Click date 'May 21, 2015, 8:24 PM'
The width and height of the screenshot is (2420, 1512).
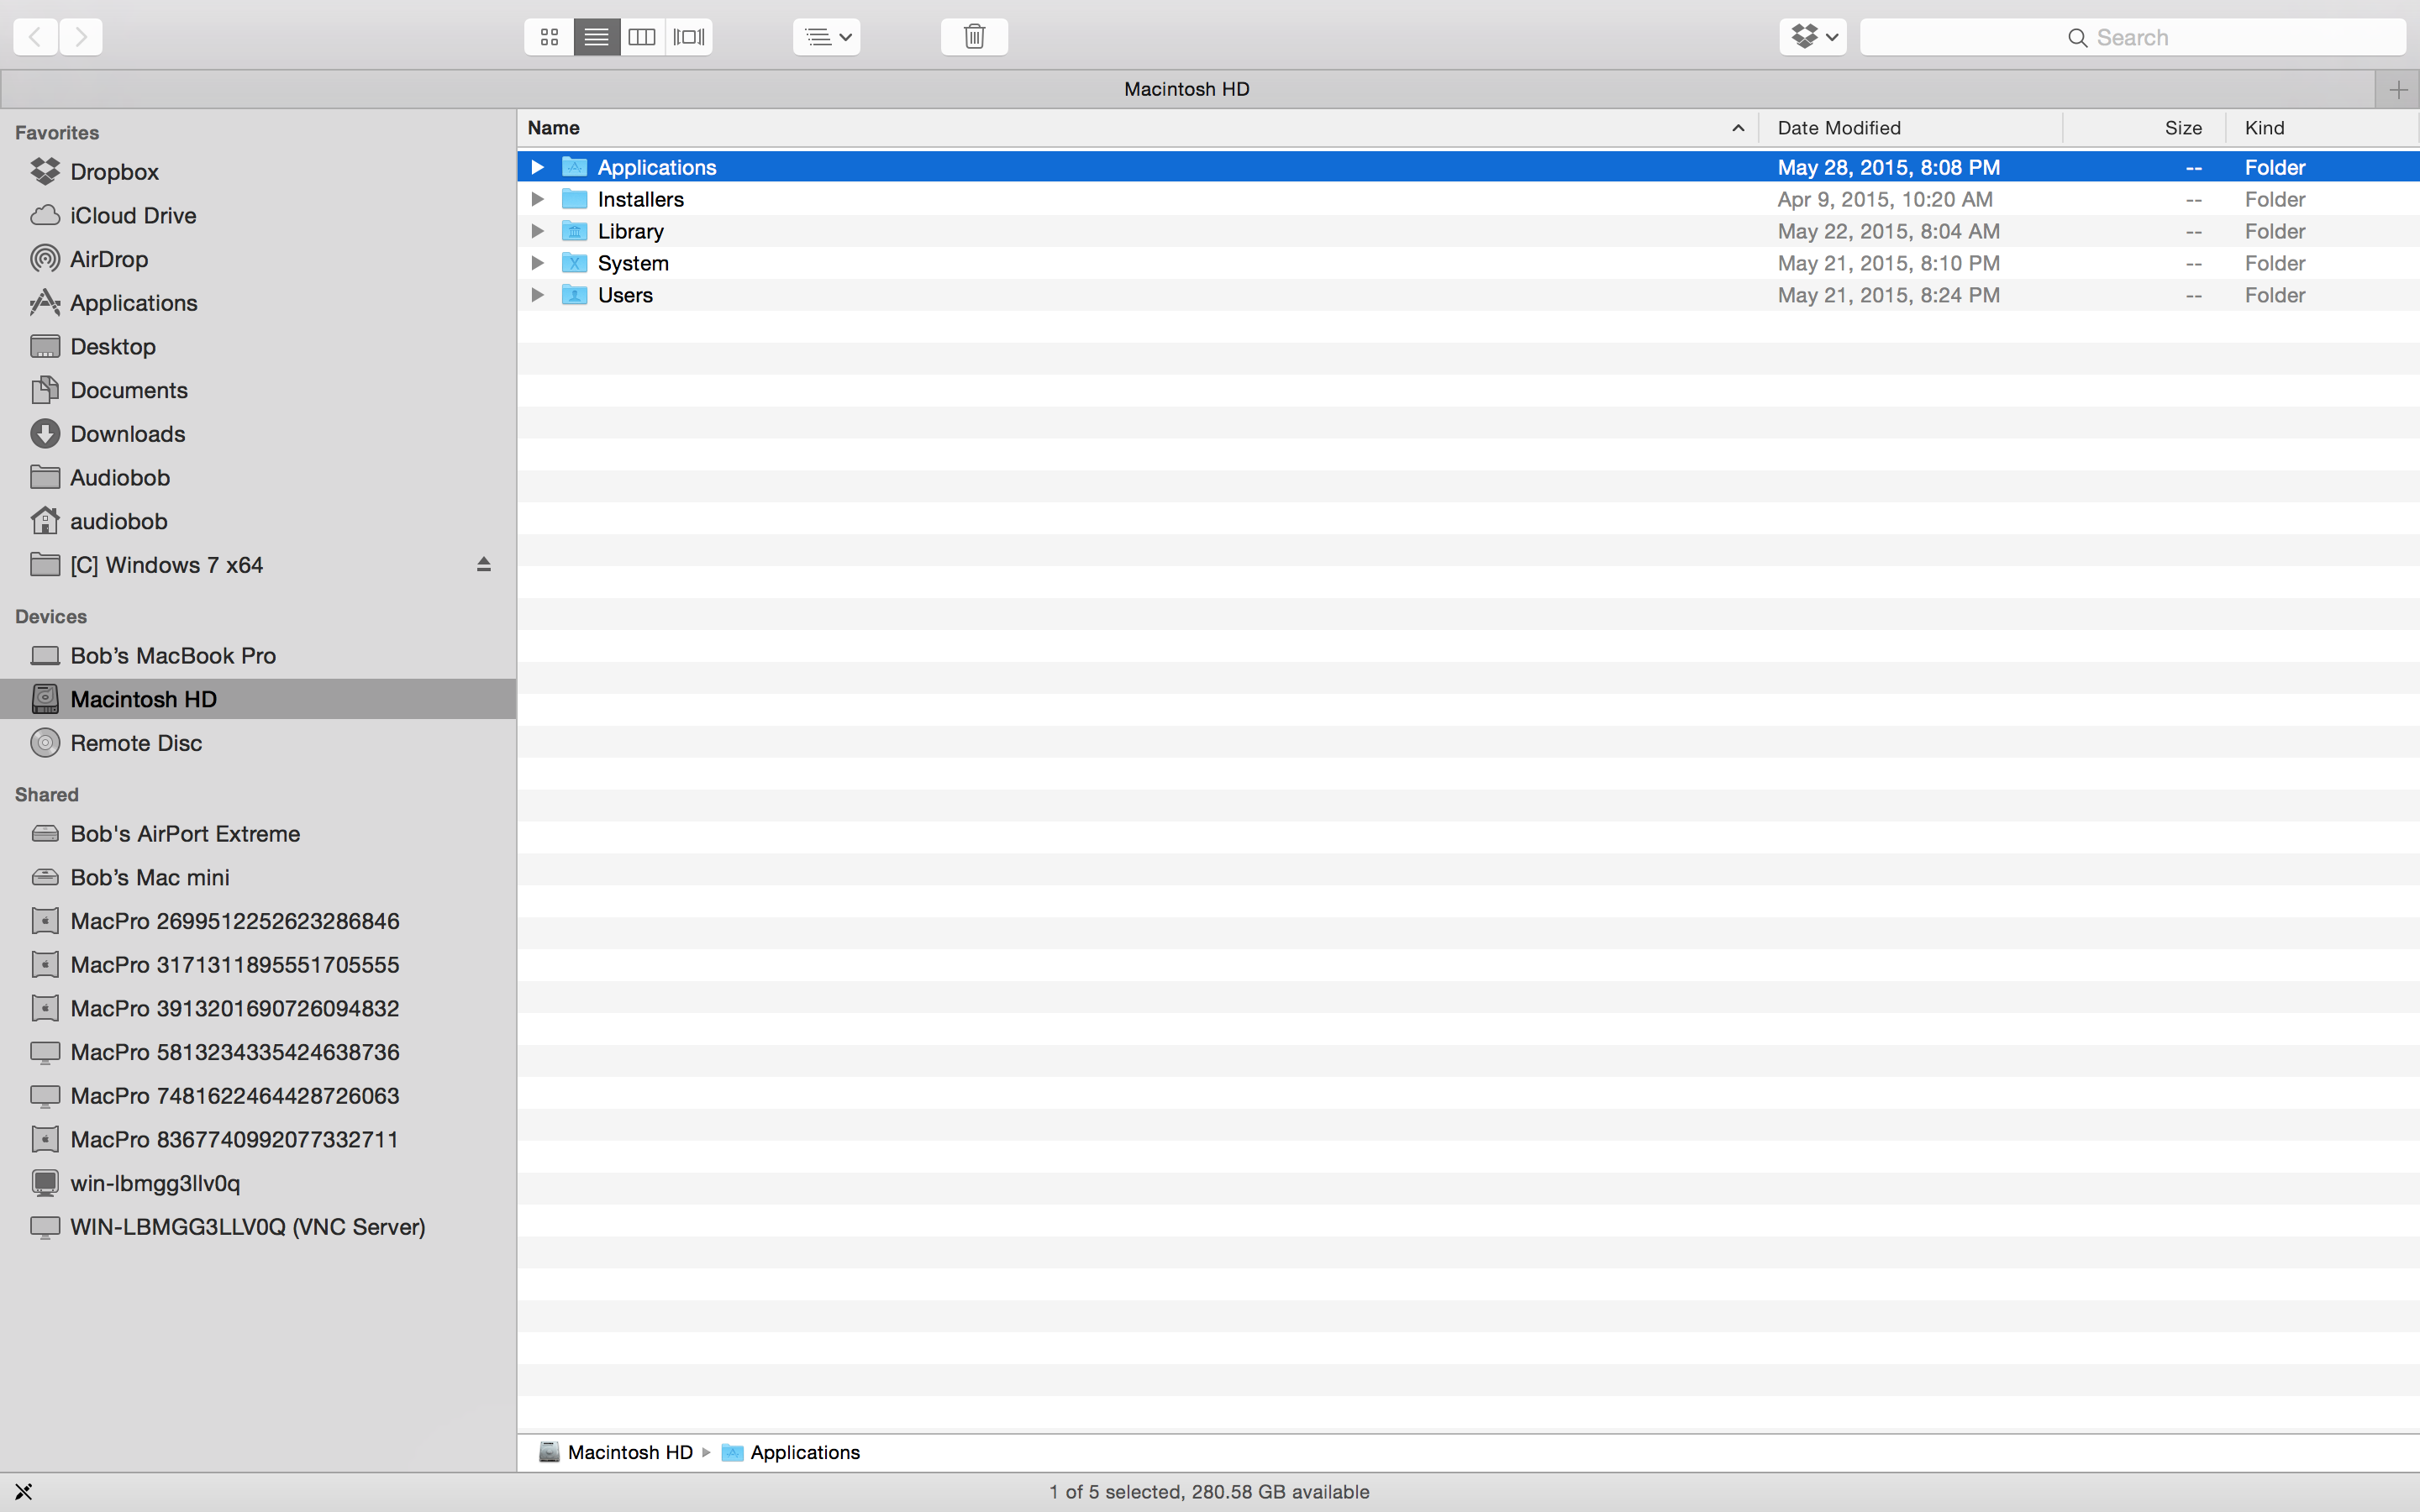[x=1889, y=295]
